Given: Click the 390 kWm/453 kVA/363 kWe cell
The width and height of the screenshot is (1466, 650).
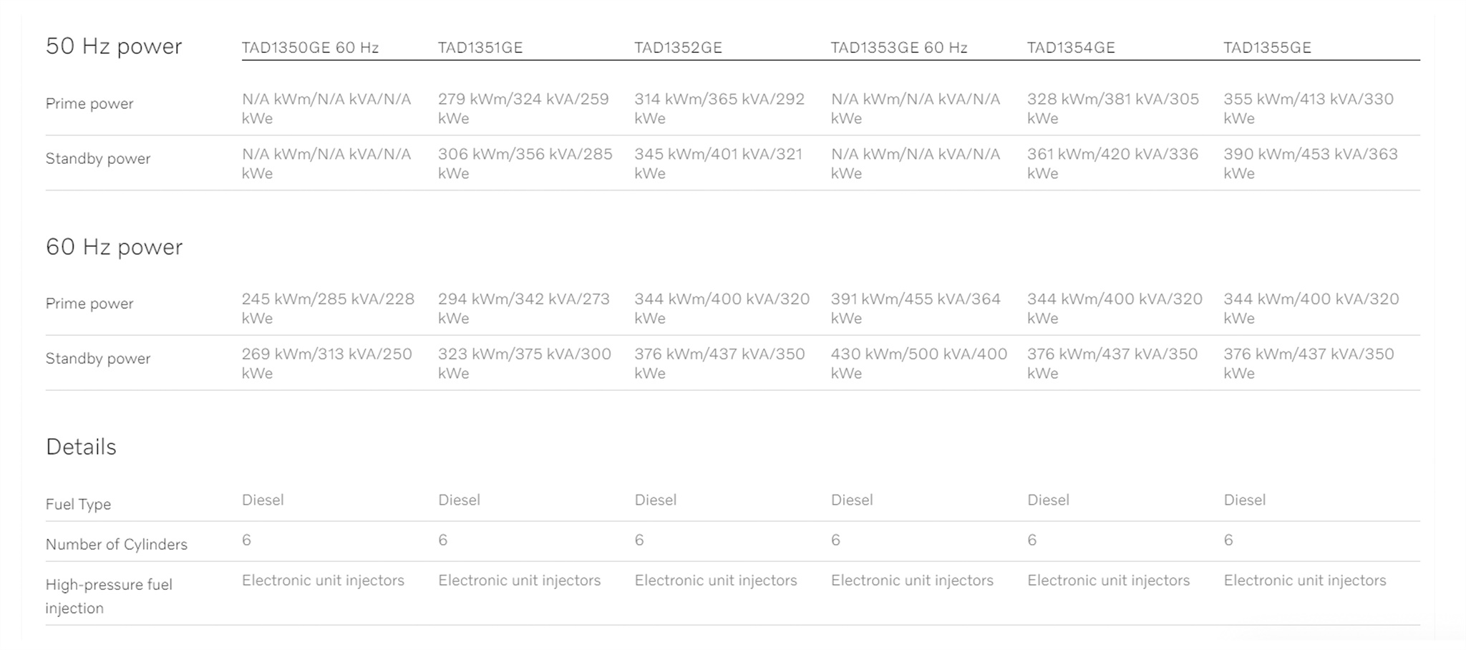Looking at the screenshot, I should pos(1310,163).
